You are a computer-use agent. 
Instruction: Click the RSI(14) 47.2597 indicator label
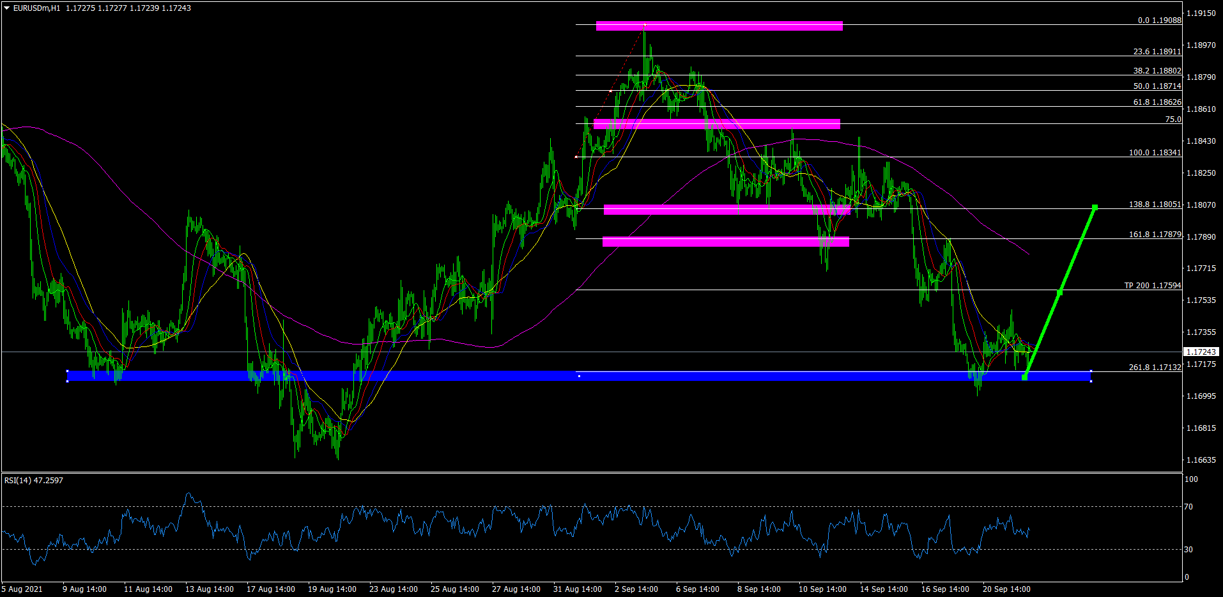[34, 481]
